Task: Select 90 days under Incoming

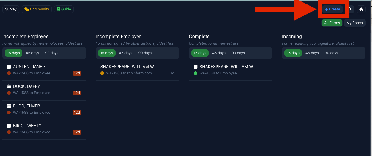Action: click(x=332, y=53)
